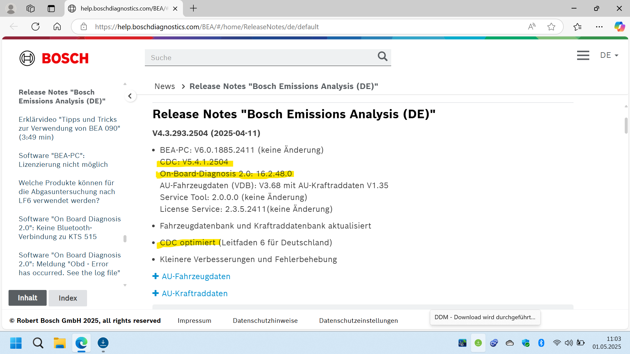Open Windows Security tray icon
This screenshot has width=630, height=354.
coord(526,343)
